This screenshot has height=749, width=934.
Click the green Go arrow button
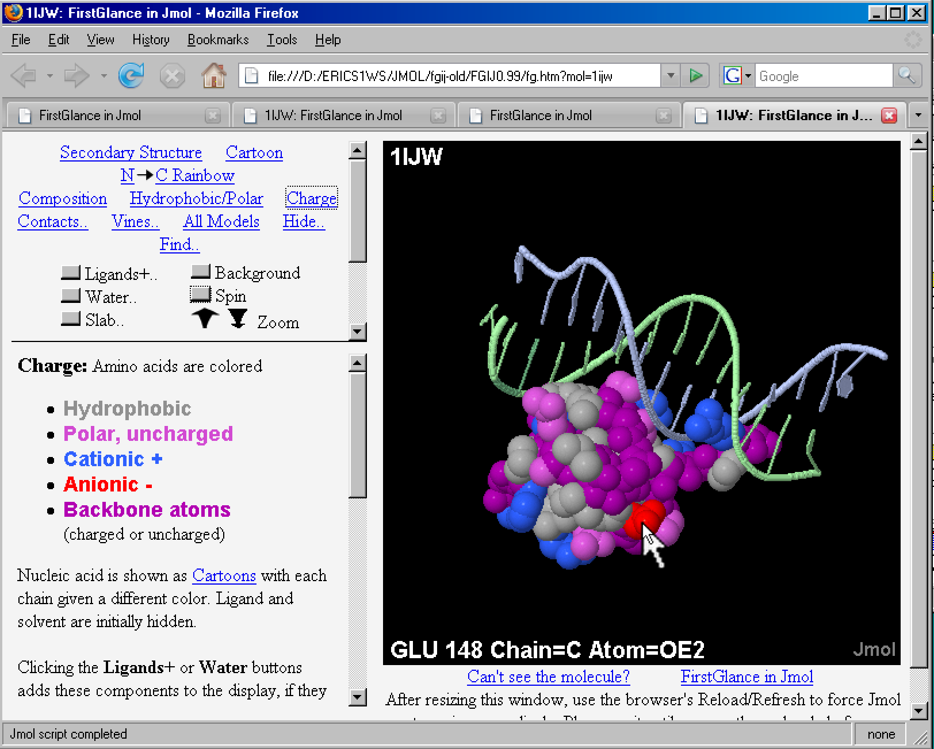coord(695,76)
